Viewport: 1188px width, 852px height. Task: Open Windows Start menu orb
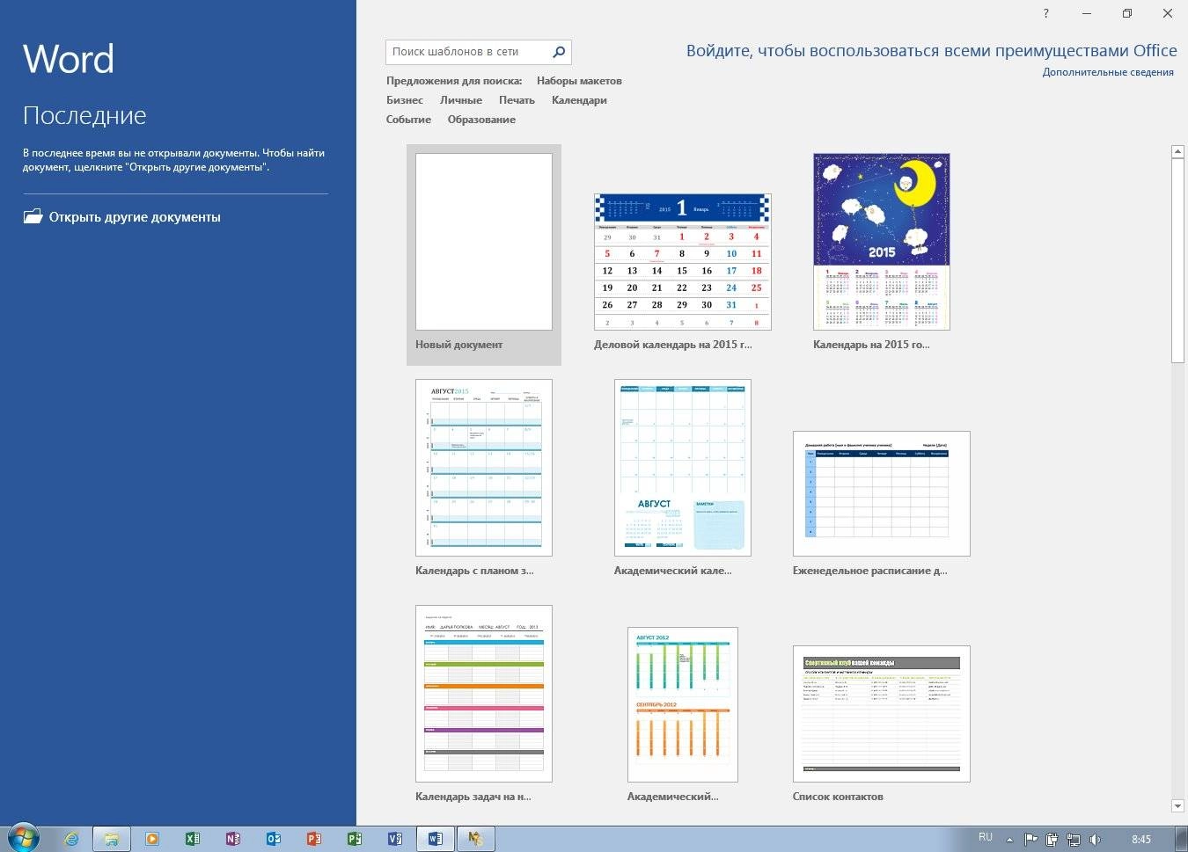pyautogui.click(x=23, y=838)
